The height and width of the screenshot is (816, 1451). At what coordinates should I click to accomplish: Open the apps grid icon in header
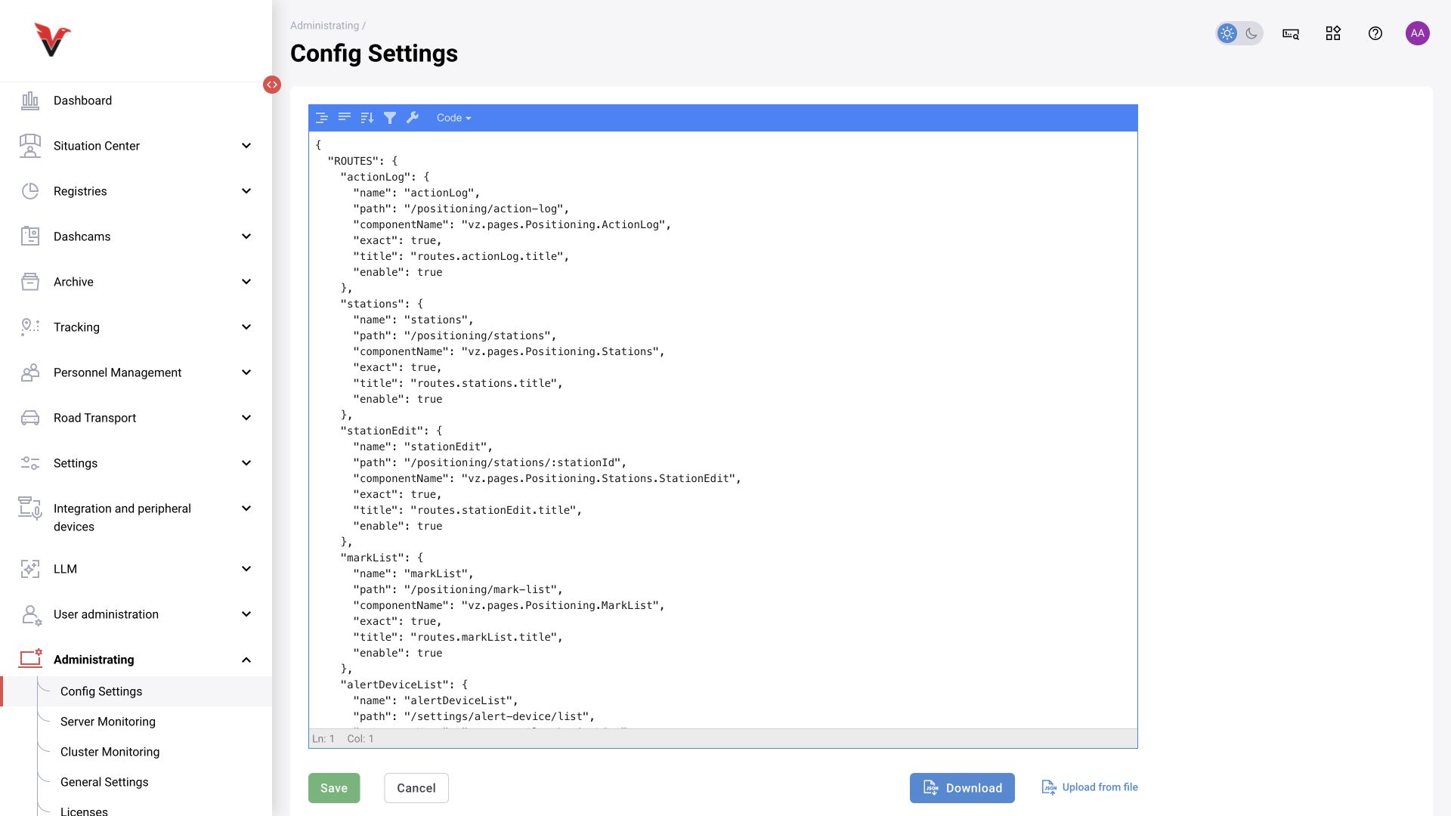pyautogui.click(x=1333, y=33)
